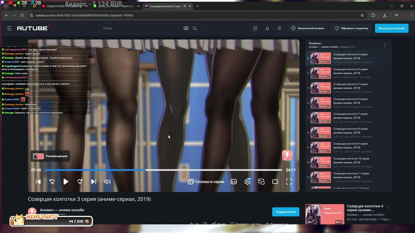
Task: Open Сезоны и серии list
Action: [x=206, y=182]
